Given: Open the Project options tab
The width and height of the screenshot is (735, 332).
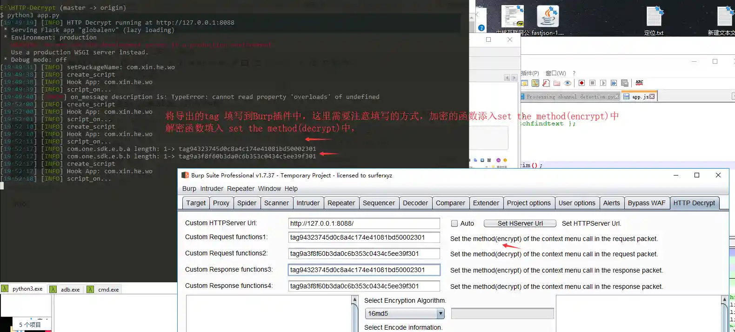Looking at the screenshot, I should click(528, 203).
